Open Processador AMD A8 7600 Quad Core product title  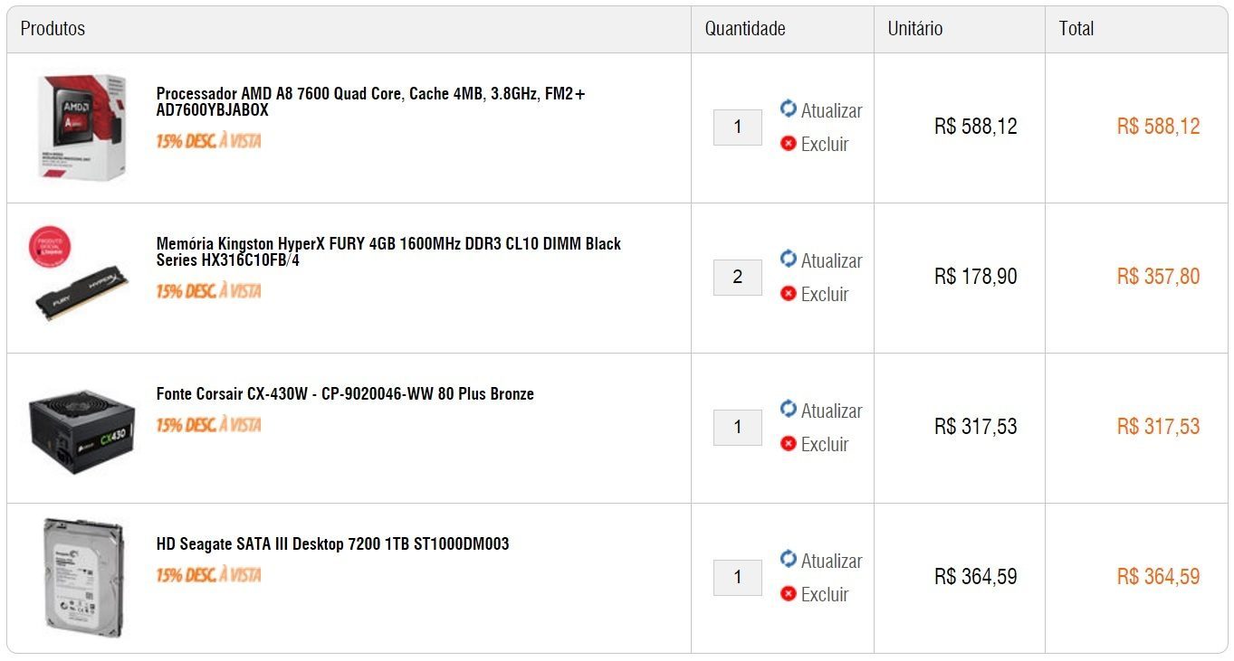pos(371,101)
